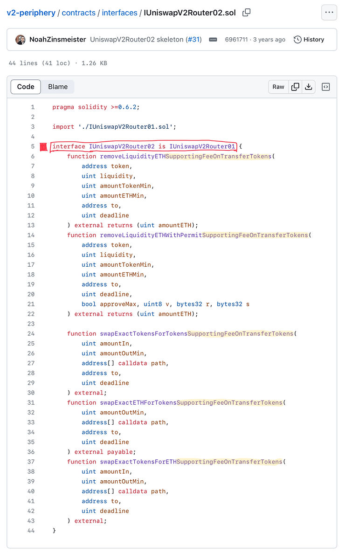Go to v2-periphery repository root
The width and height of the screenshot is (345, 553).
[31, 13]
